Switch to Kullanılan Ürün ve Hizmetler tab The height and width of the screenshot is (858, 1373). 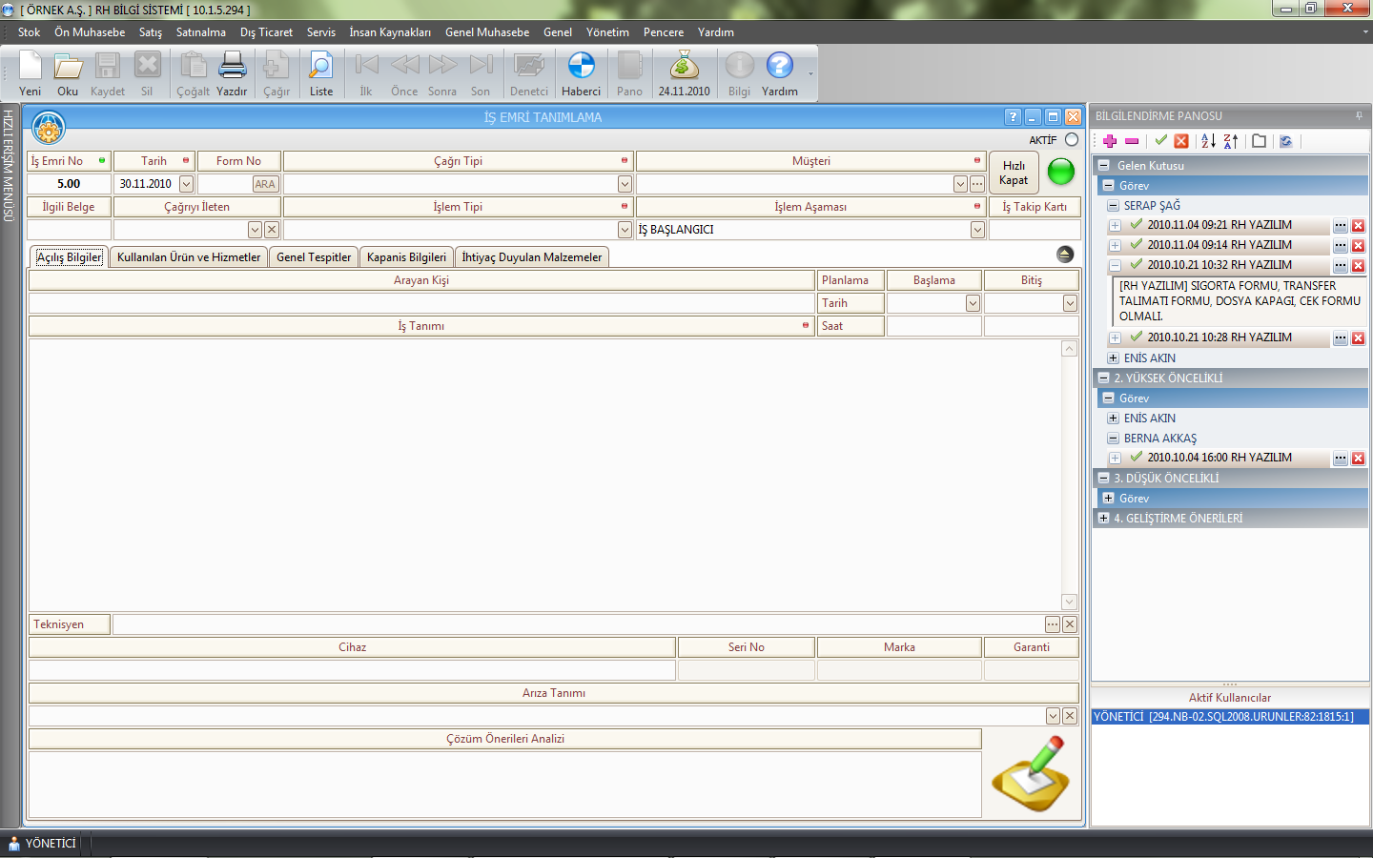coord(189,257)
